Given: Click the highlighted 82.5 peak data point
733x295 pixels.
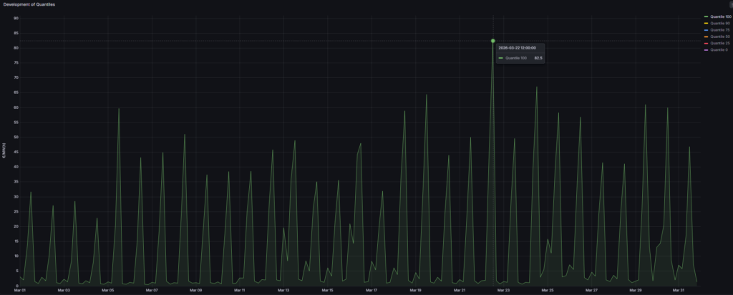Looking at the screenshot, I should pos(493,41).
